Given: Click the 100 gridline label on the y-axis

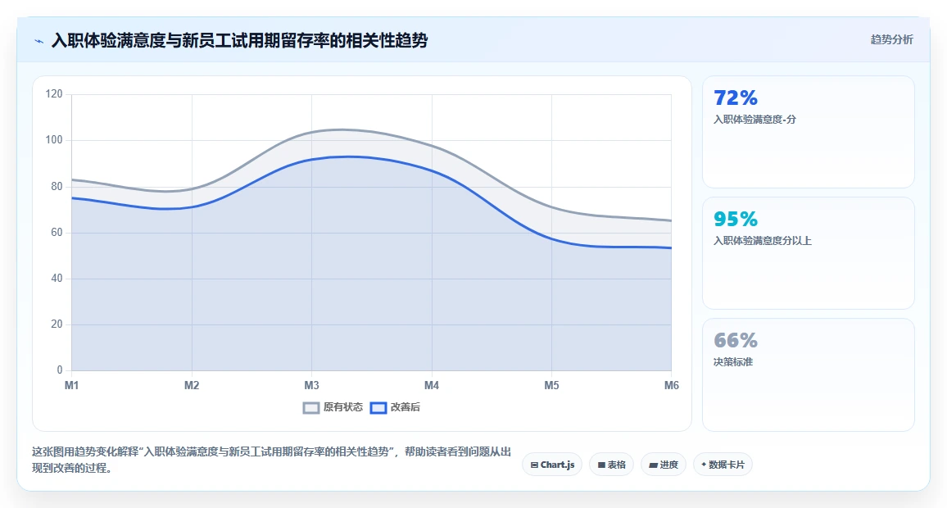Looking at the screenshot, I should [54, 140].
